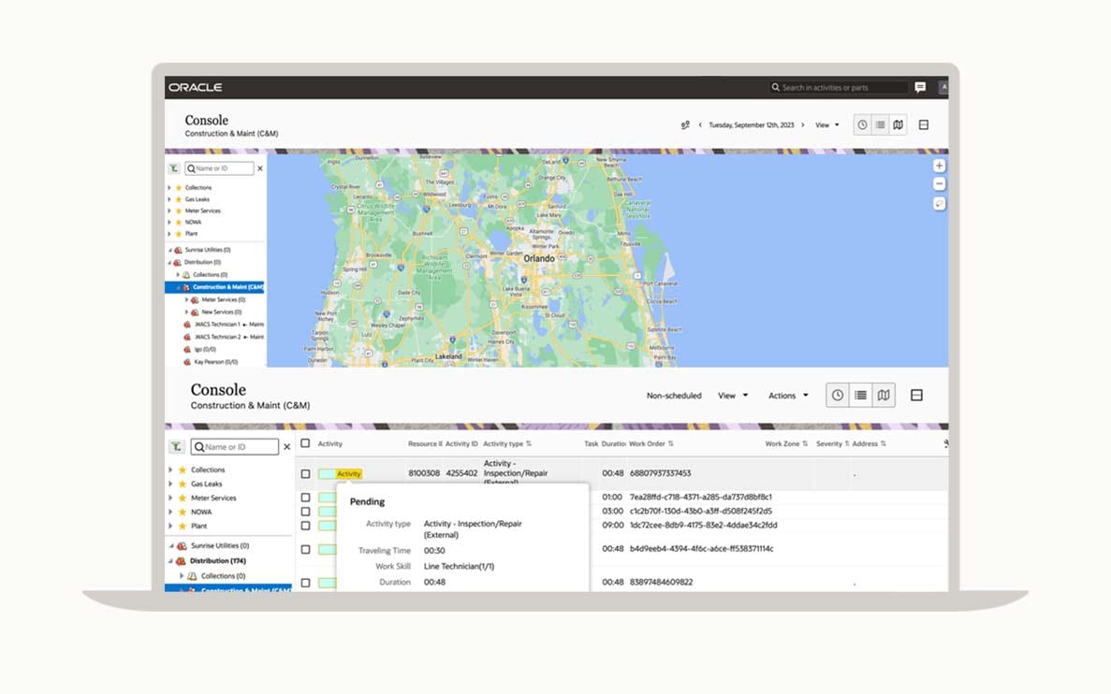This screenshot has width=1111, height=694.
Task: Click the highlighted yellow Activity label
Action: coord(348,474)
